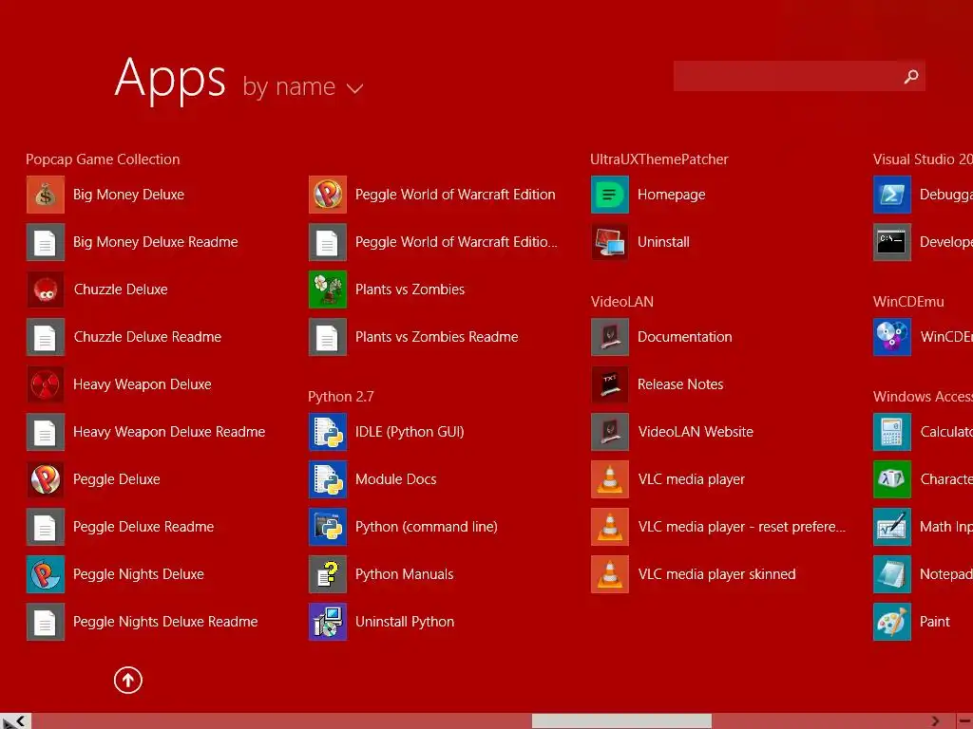This screenshot has height=729, width=973.
Task: Click the horizontal scrollbar thumb
Action: [621, 721]
